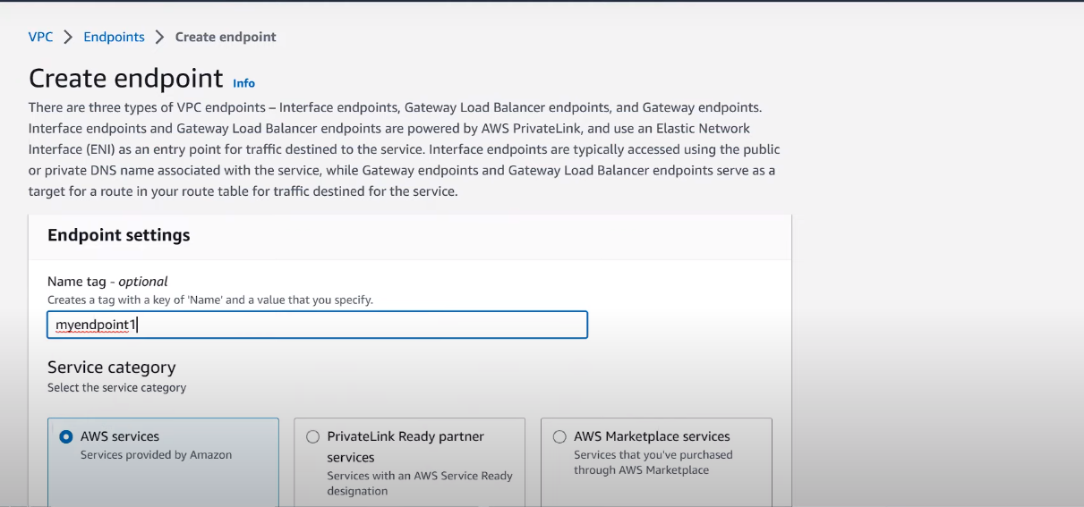Screen dimensions: 1084x507
Task: Click the 'Select the service category' helper text
Action: pyautogui.click(x=117, y=388)
